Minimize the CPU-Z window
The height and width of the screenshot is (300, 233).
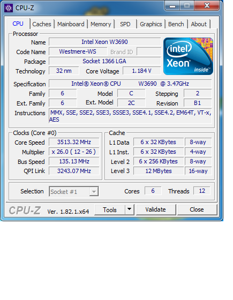click(x=172, y=6)
